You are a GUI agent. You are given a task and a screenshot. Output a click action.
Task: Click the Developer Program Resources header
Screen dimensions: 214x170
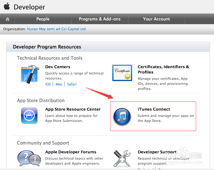pos(47,47)
